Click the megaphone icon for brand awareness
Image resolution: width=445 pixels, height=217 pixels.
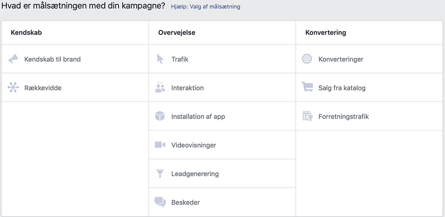13,59
